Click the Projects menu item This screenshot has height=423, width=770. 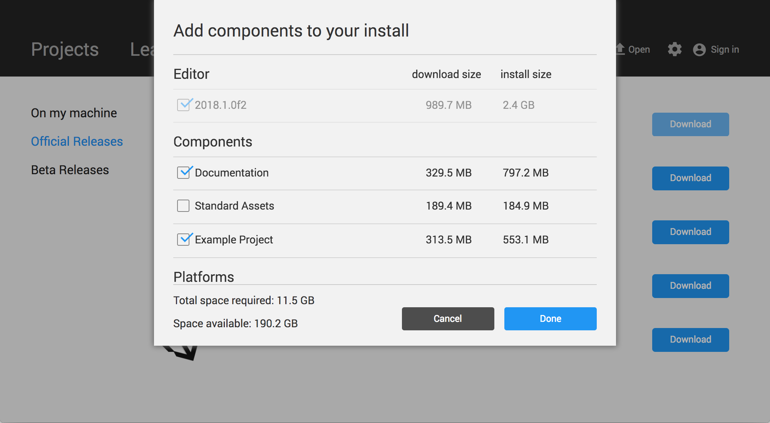[x=65, y=49]
